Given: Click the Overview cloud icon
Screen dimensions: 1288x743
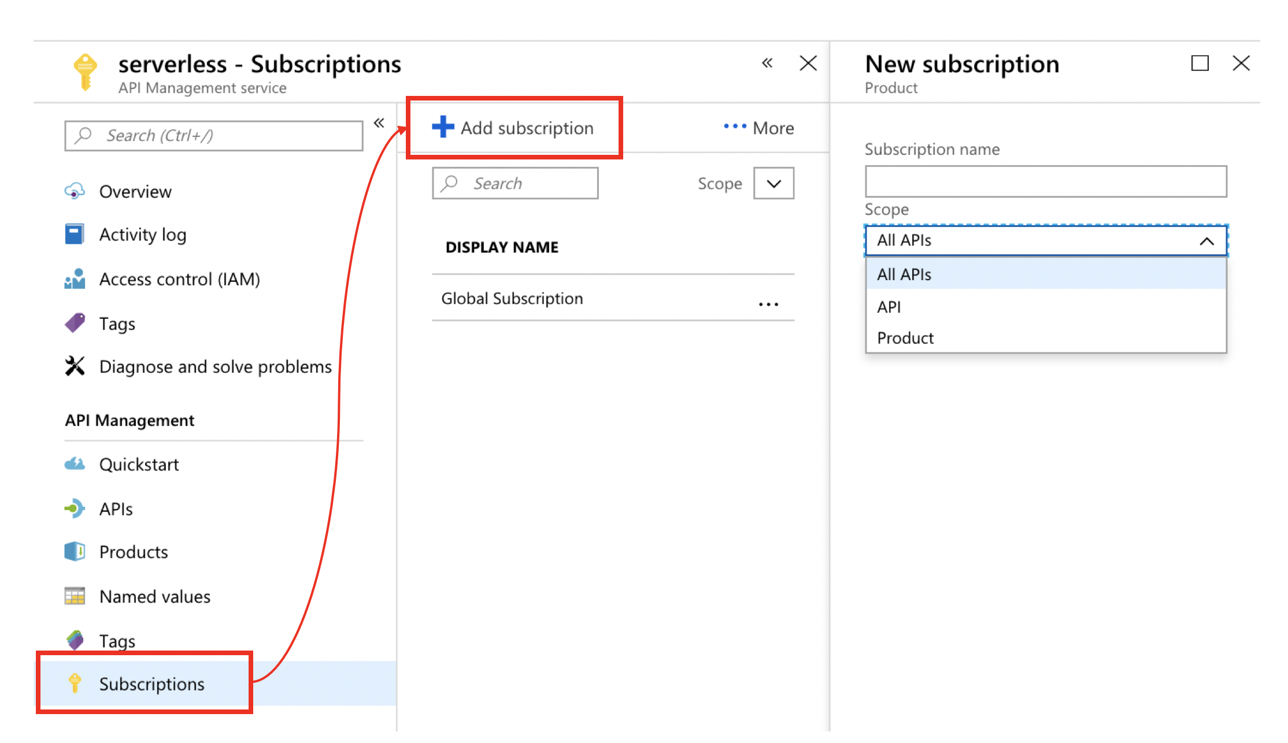Looking at the screenshot, I should pyautogui.click(x=75, y=191).
